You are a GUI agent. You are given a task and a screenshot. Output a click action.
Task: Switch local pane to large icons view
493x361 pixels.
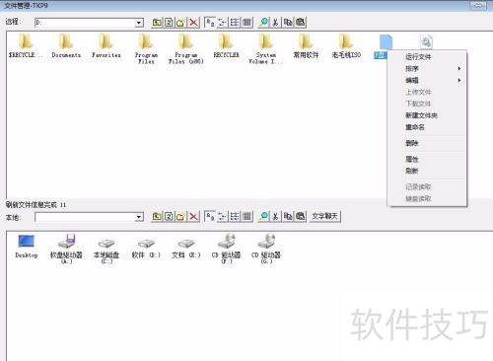pyautogui.click(x=210, y=216)
